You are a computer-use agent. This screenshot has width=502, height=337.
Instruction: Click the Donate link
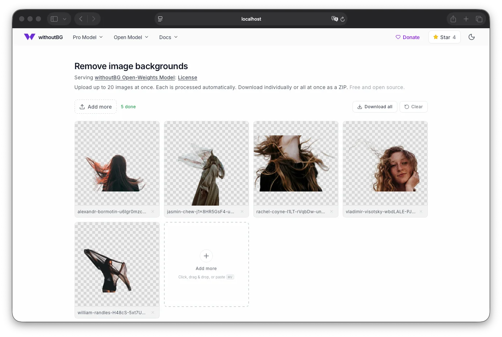pyautogui.click(x=408, y=37)
